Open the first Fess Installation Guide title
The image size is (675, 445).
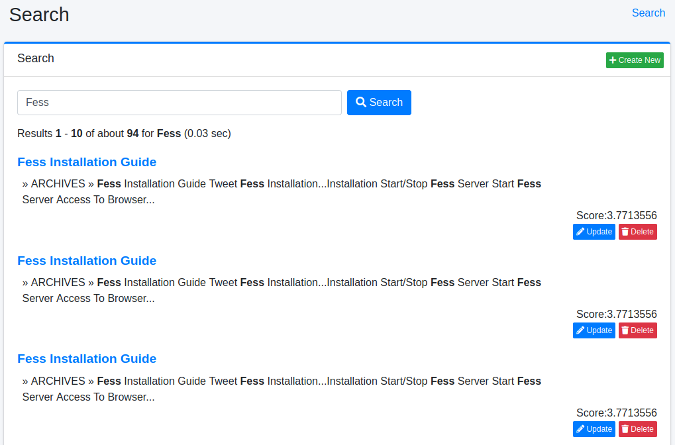point(87,162)
